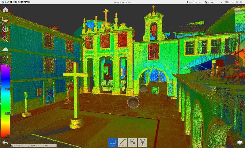Viewport: 245px width, 148px height.
Task: Click the cloud icon in left sidebar
Action: [x=5, y=49]
